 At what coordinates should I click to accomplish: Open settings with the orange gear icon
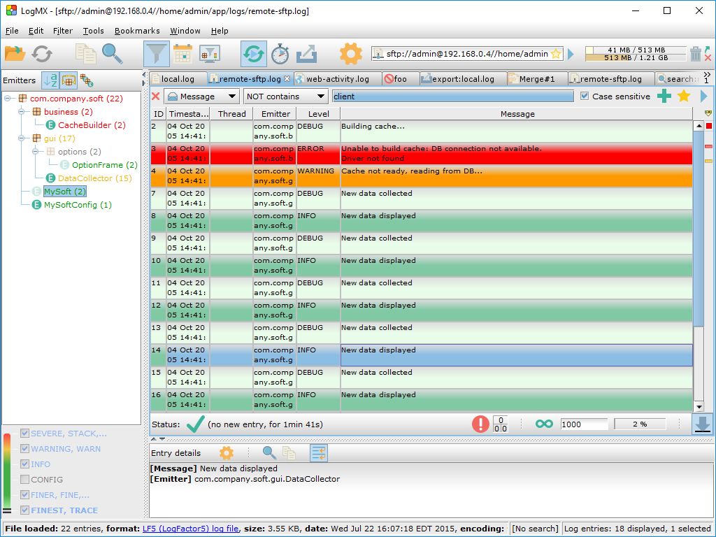pyautogui.click(x=351, y=54)
